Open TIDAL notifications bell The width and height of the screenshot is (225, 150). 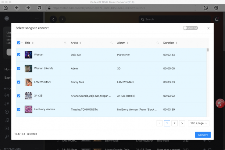pos(217,19)
